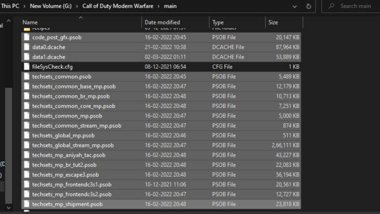This screenshot has height=214, width=380.
Task: Click the file icon of techsets_mp_shipment.psob
Action: coord(27,204)
